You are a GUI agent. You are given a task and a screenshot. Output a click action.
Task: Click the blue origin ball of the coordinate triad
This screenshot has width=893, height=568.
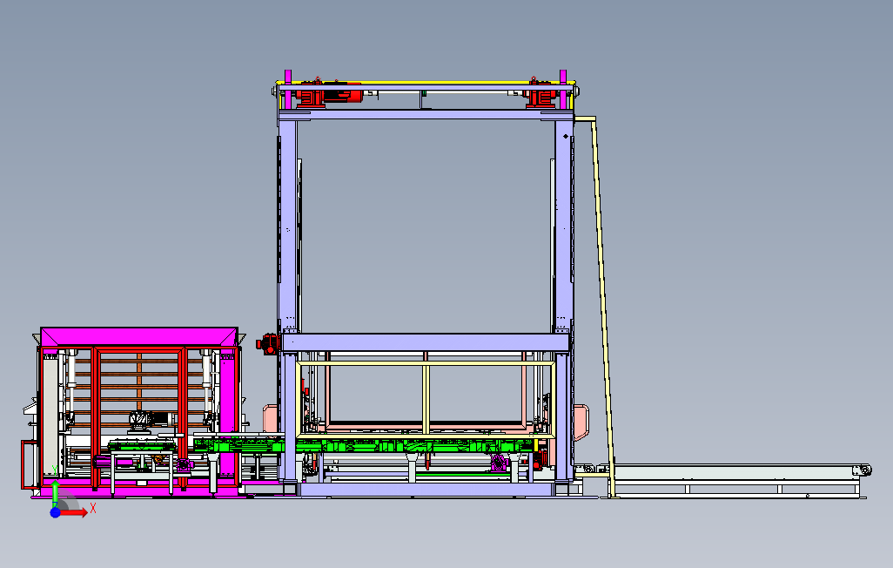tap(55, 513)
